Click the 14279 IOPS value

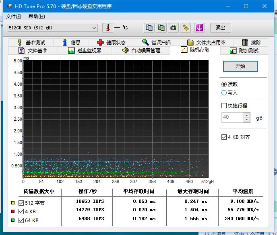pos(90,210)
